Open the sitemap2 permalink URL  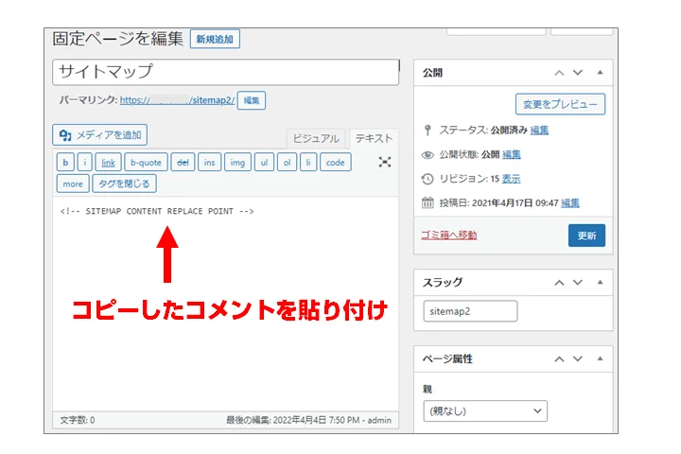[177, 100]
